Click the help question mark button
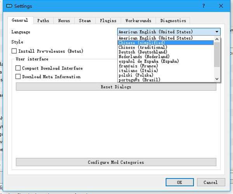This screenshot has width=233, height=194. pyautogui.click(x=203, y=6)
